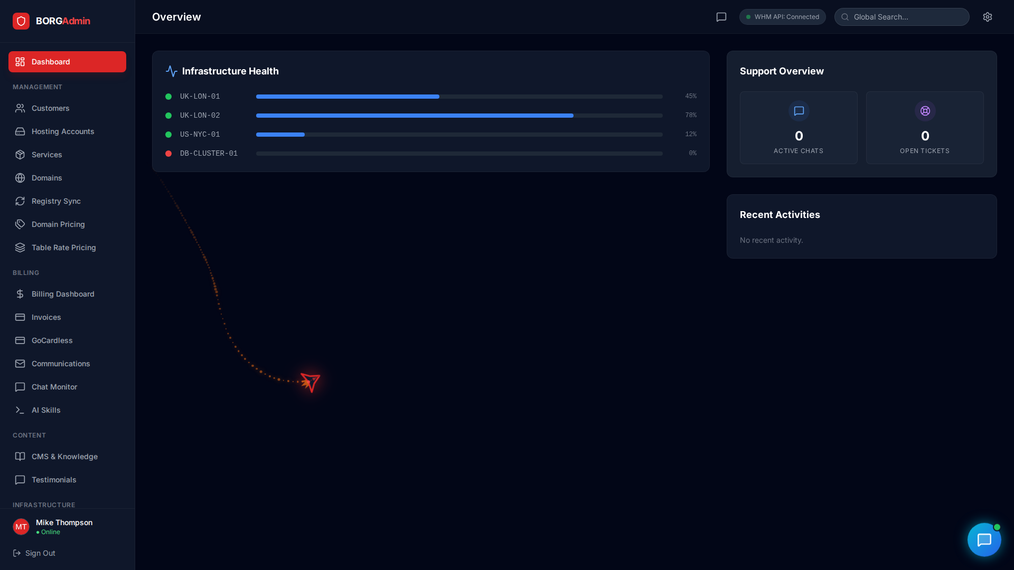The image size is (1014, 570).
Task: Select the Hosting Accounts icon
Action: tap(20, 131)
